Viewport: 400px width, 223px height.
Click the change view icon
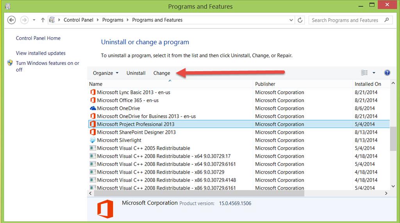(364, 73)
